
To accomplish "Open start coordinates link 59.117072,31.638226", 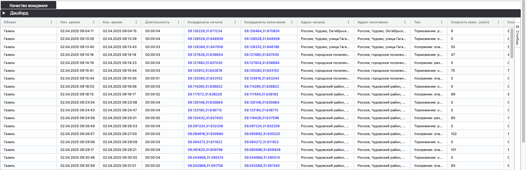I will [x=205, y=94].
